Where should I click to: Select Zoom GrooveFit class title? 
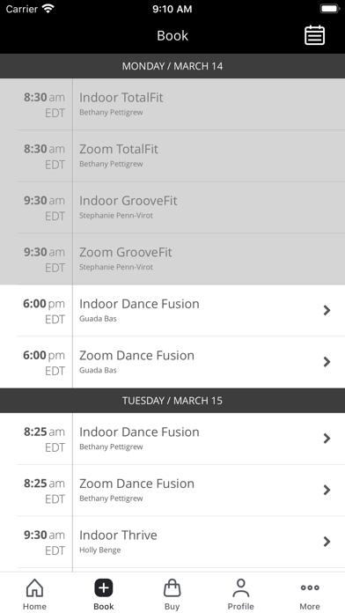(126, 252)
